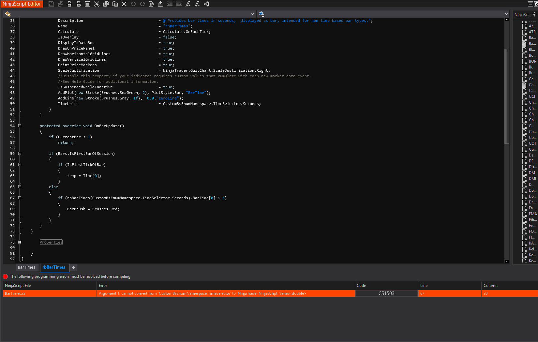Viewport: 538px width, 342px height.
Task: Select the DMI indicator in the explorer
Action: [532, 179]
